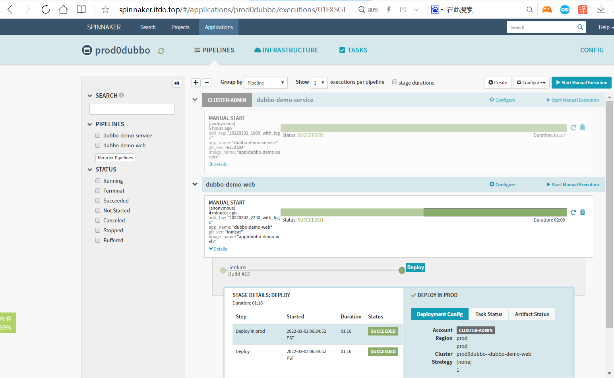Toggle the Canceled status filter

[98, 220]
